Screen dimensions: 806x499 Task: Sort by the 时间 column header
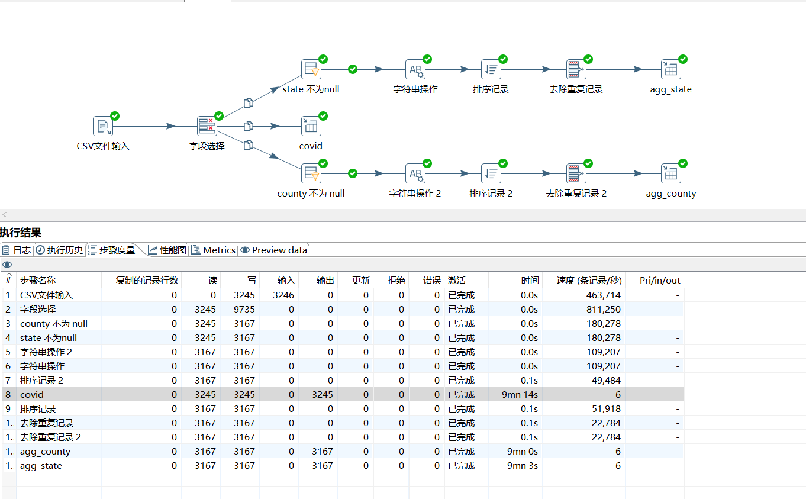pyautogui.click(x=515, y=281)
